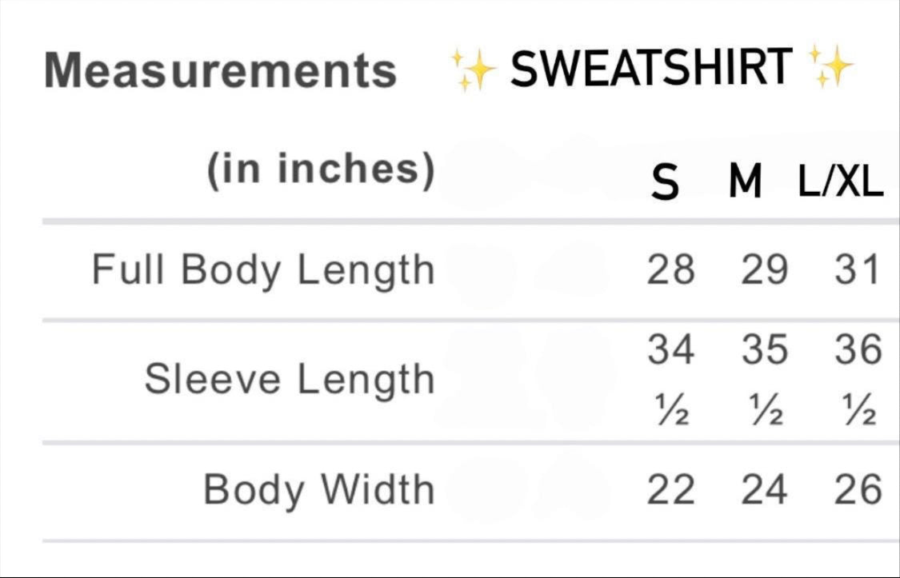This screenshot has width=900, height=578.
Task: Click body width value 22
Action: (x=670, y=489)
